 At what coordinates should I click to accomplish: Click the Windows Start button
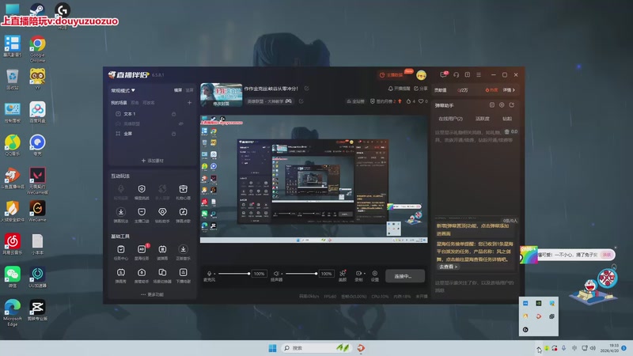[272, 348]
